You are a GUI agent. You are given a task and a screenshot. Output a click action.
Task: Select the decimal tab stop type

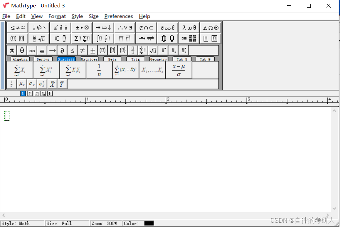point(50,94)
